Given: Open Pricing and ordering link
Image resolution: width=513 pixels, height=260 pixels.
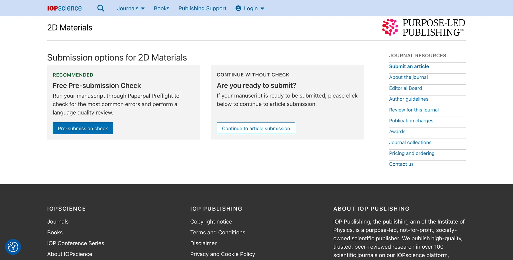Looking at the screenshot, I should [412, 153].
